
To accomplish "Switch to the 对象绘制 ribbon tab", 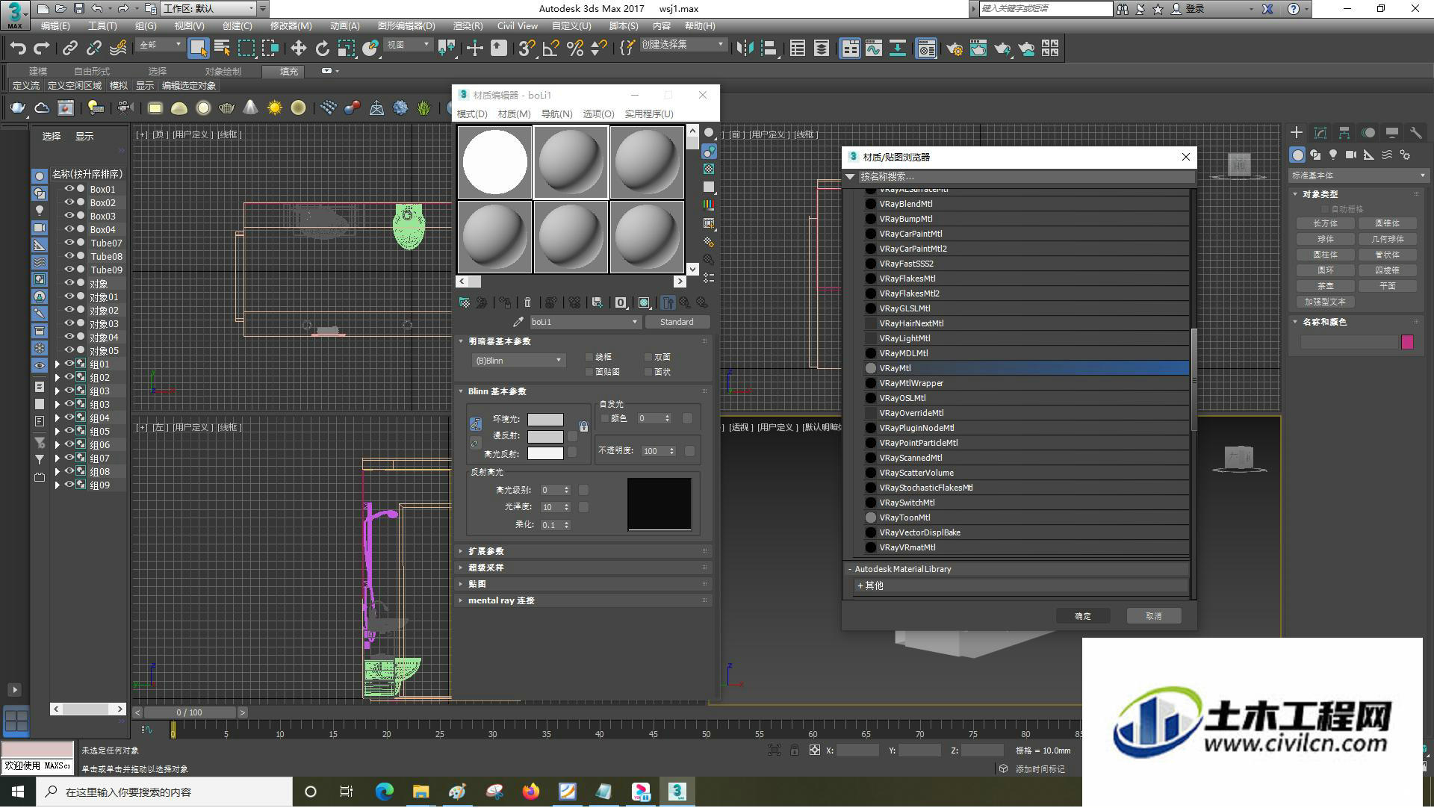I will 223,72.
